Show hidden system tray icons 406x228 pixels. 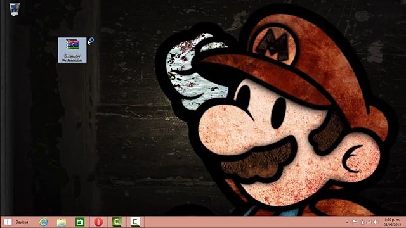pos(347,222)
